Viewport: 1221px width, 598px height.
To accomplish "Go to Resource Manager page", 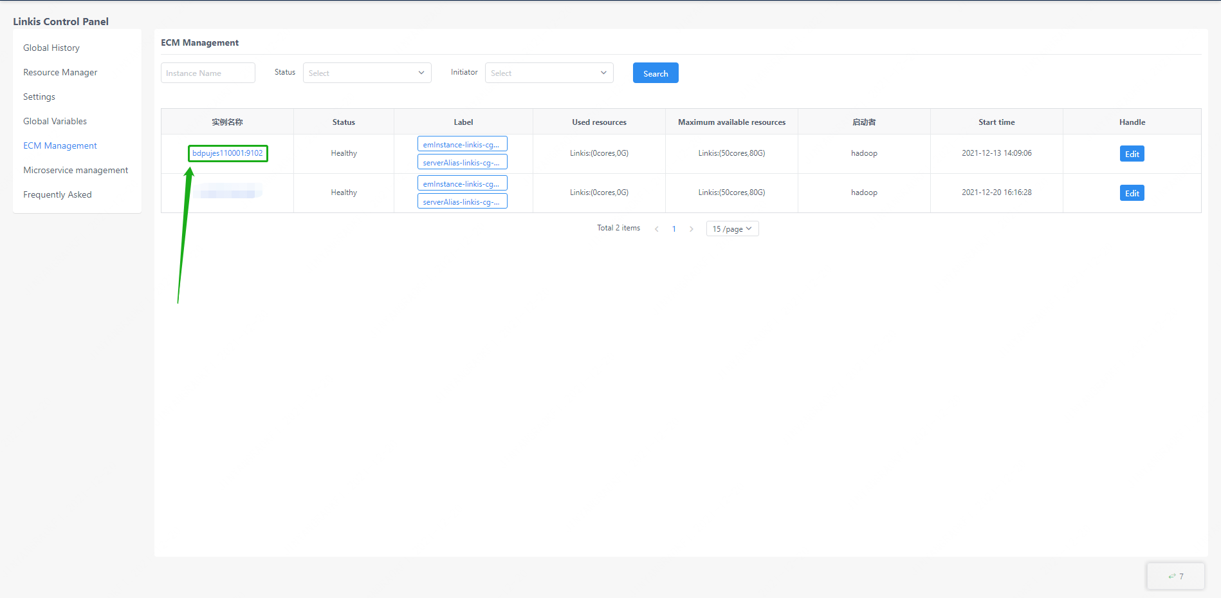I will (60, 72).
